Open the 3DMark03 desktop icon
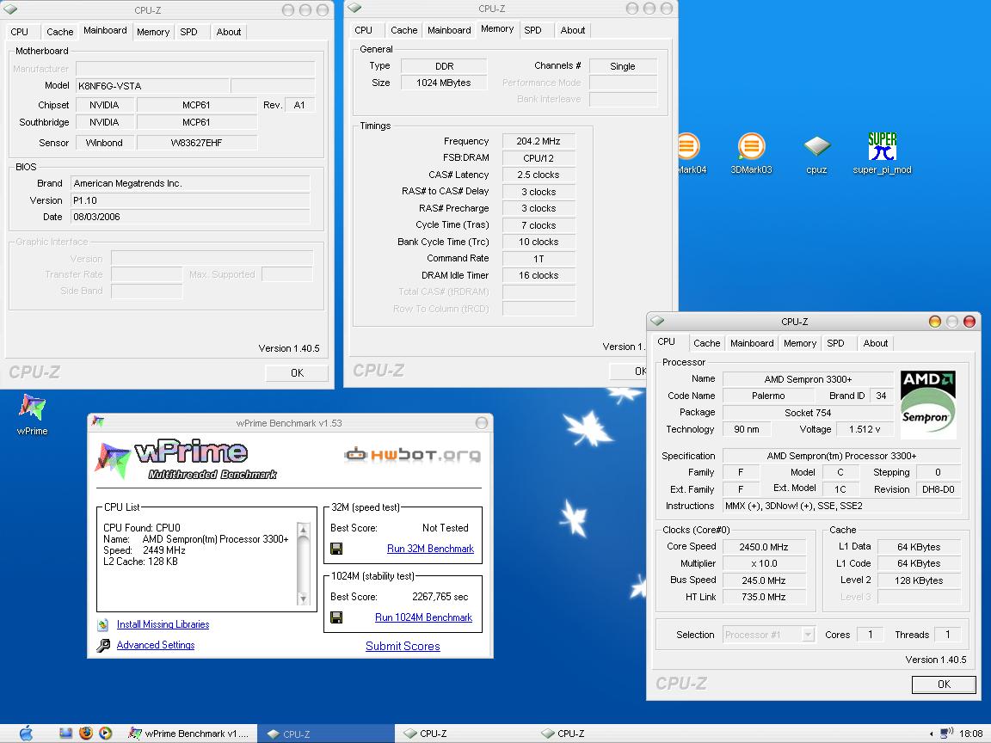991x743 pixels. tap(751, 146)
